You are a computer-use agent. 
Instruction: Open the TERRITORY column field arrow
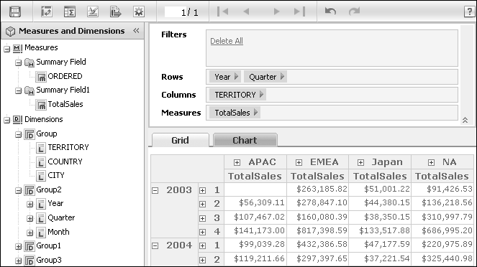[261, 94]
